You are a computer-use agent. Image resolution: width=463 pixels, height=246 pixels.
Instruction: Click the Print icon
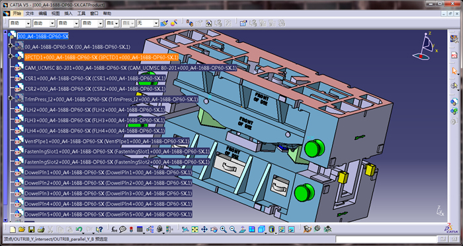41,230
